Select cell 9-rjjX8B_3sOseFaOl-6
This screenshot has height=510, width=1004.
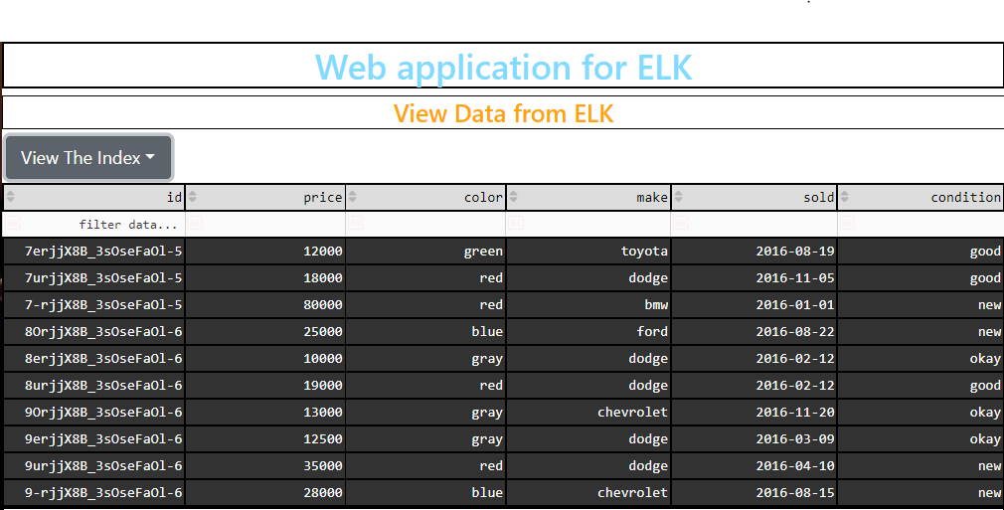coord(94,493)
